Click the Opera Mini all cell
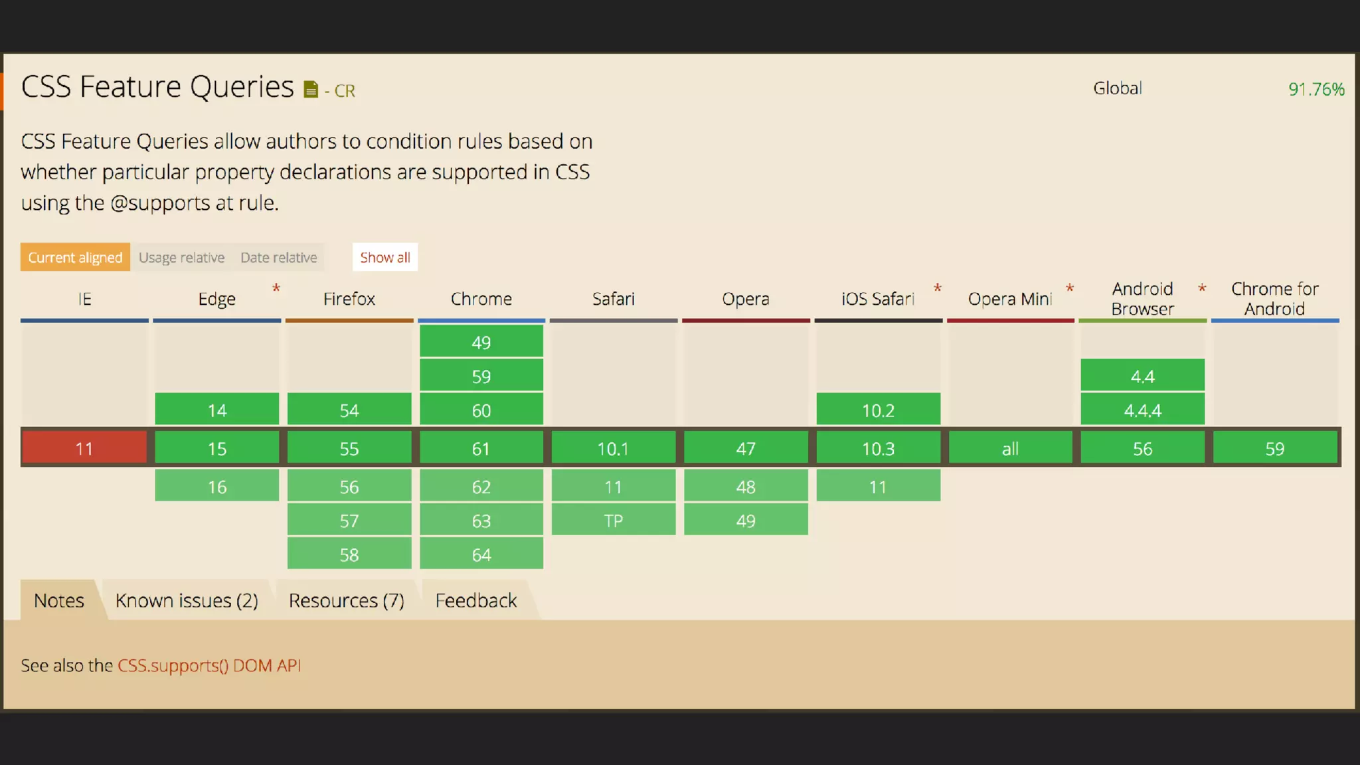This screenshot has height=765, width=1360. 1009,448
